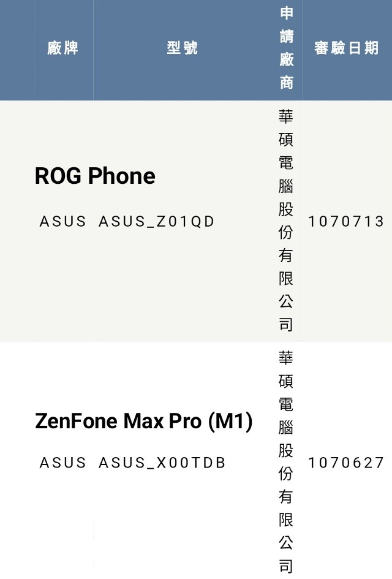Click the 型號 column header
Screen dimensions: 392x579
tap(183, 48)
